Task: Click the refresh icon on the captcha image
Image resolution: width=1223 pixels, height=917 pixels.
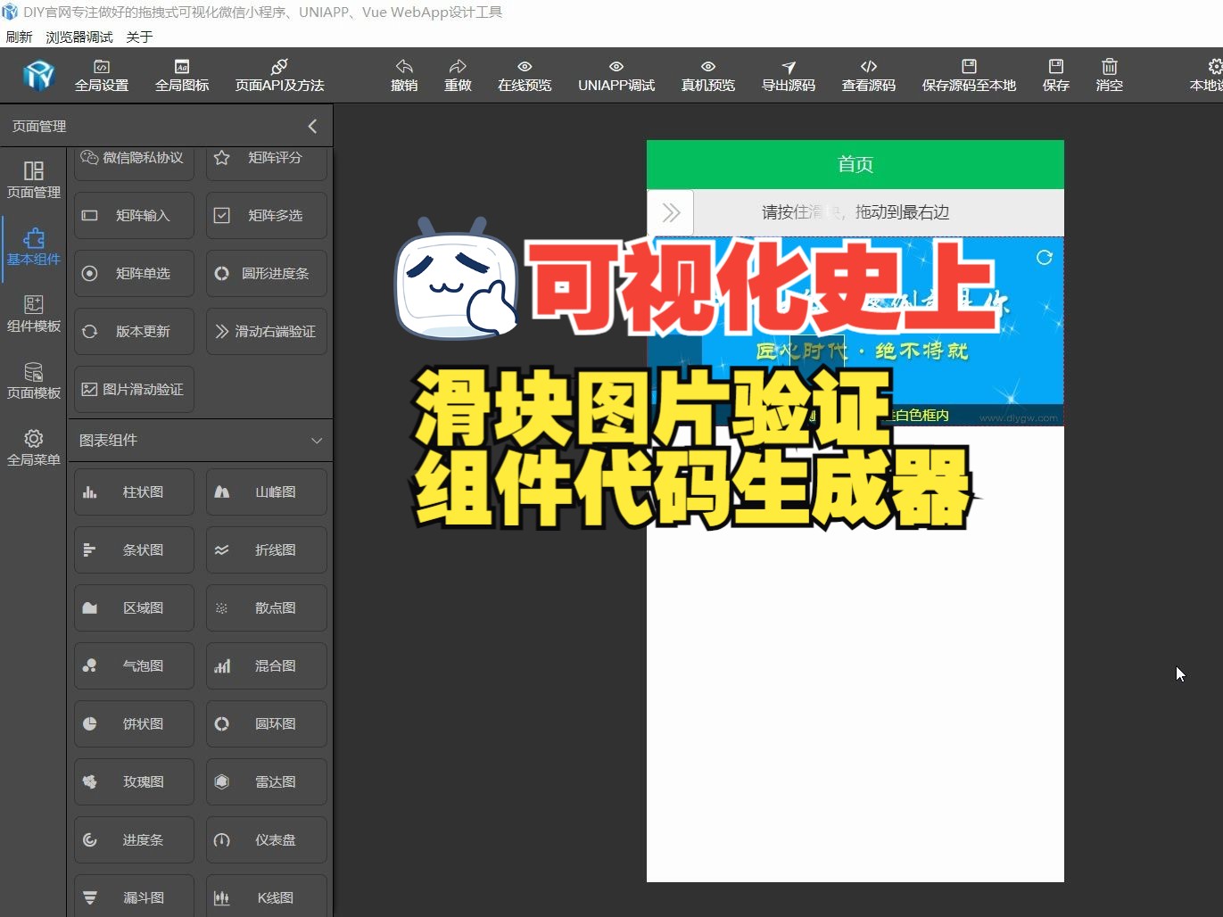Action: click(x=1044, y=257)
